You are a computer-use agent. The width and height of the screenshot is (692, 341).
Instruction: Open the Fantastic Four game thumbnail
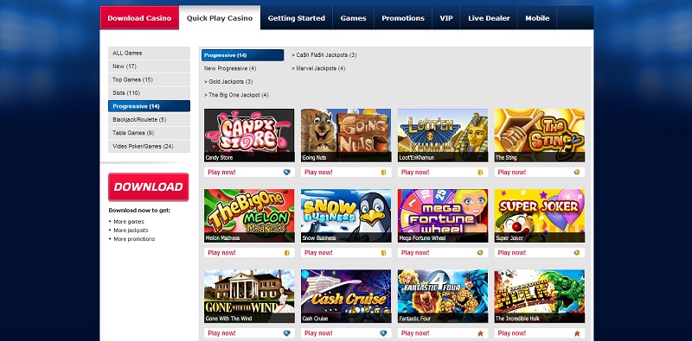pos(443,296)
